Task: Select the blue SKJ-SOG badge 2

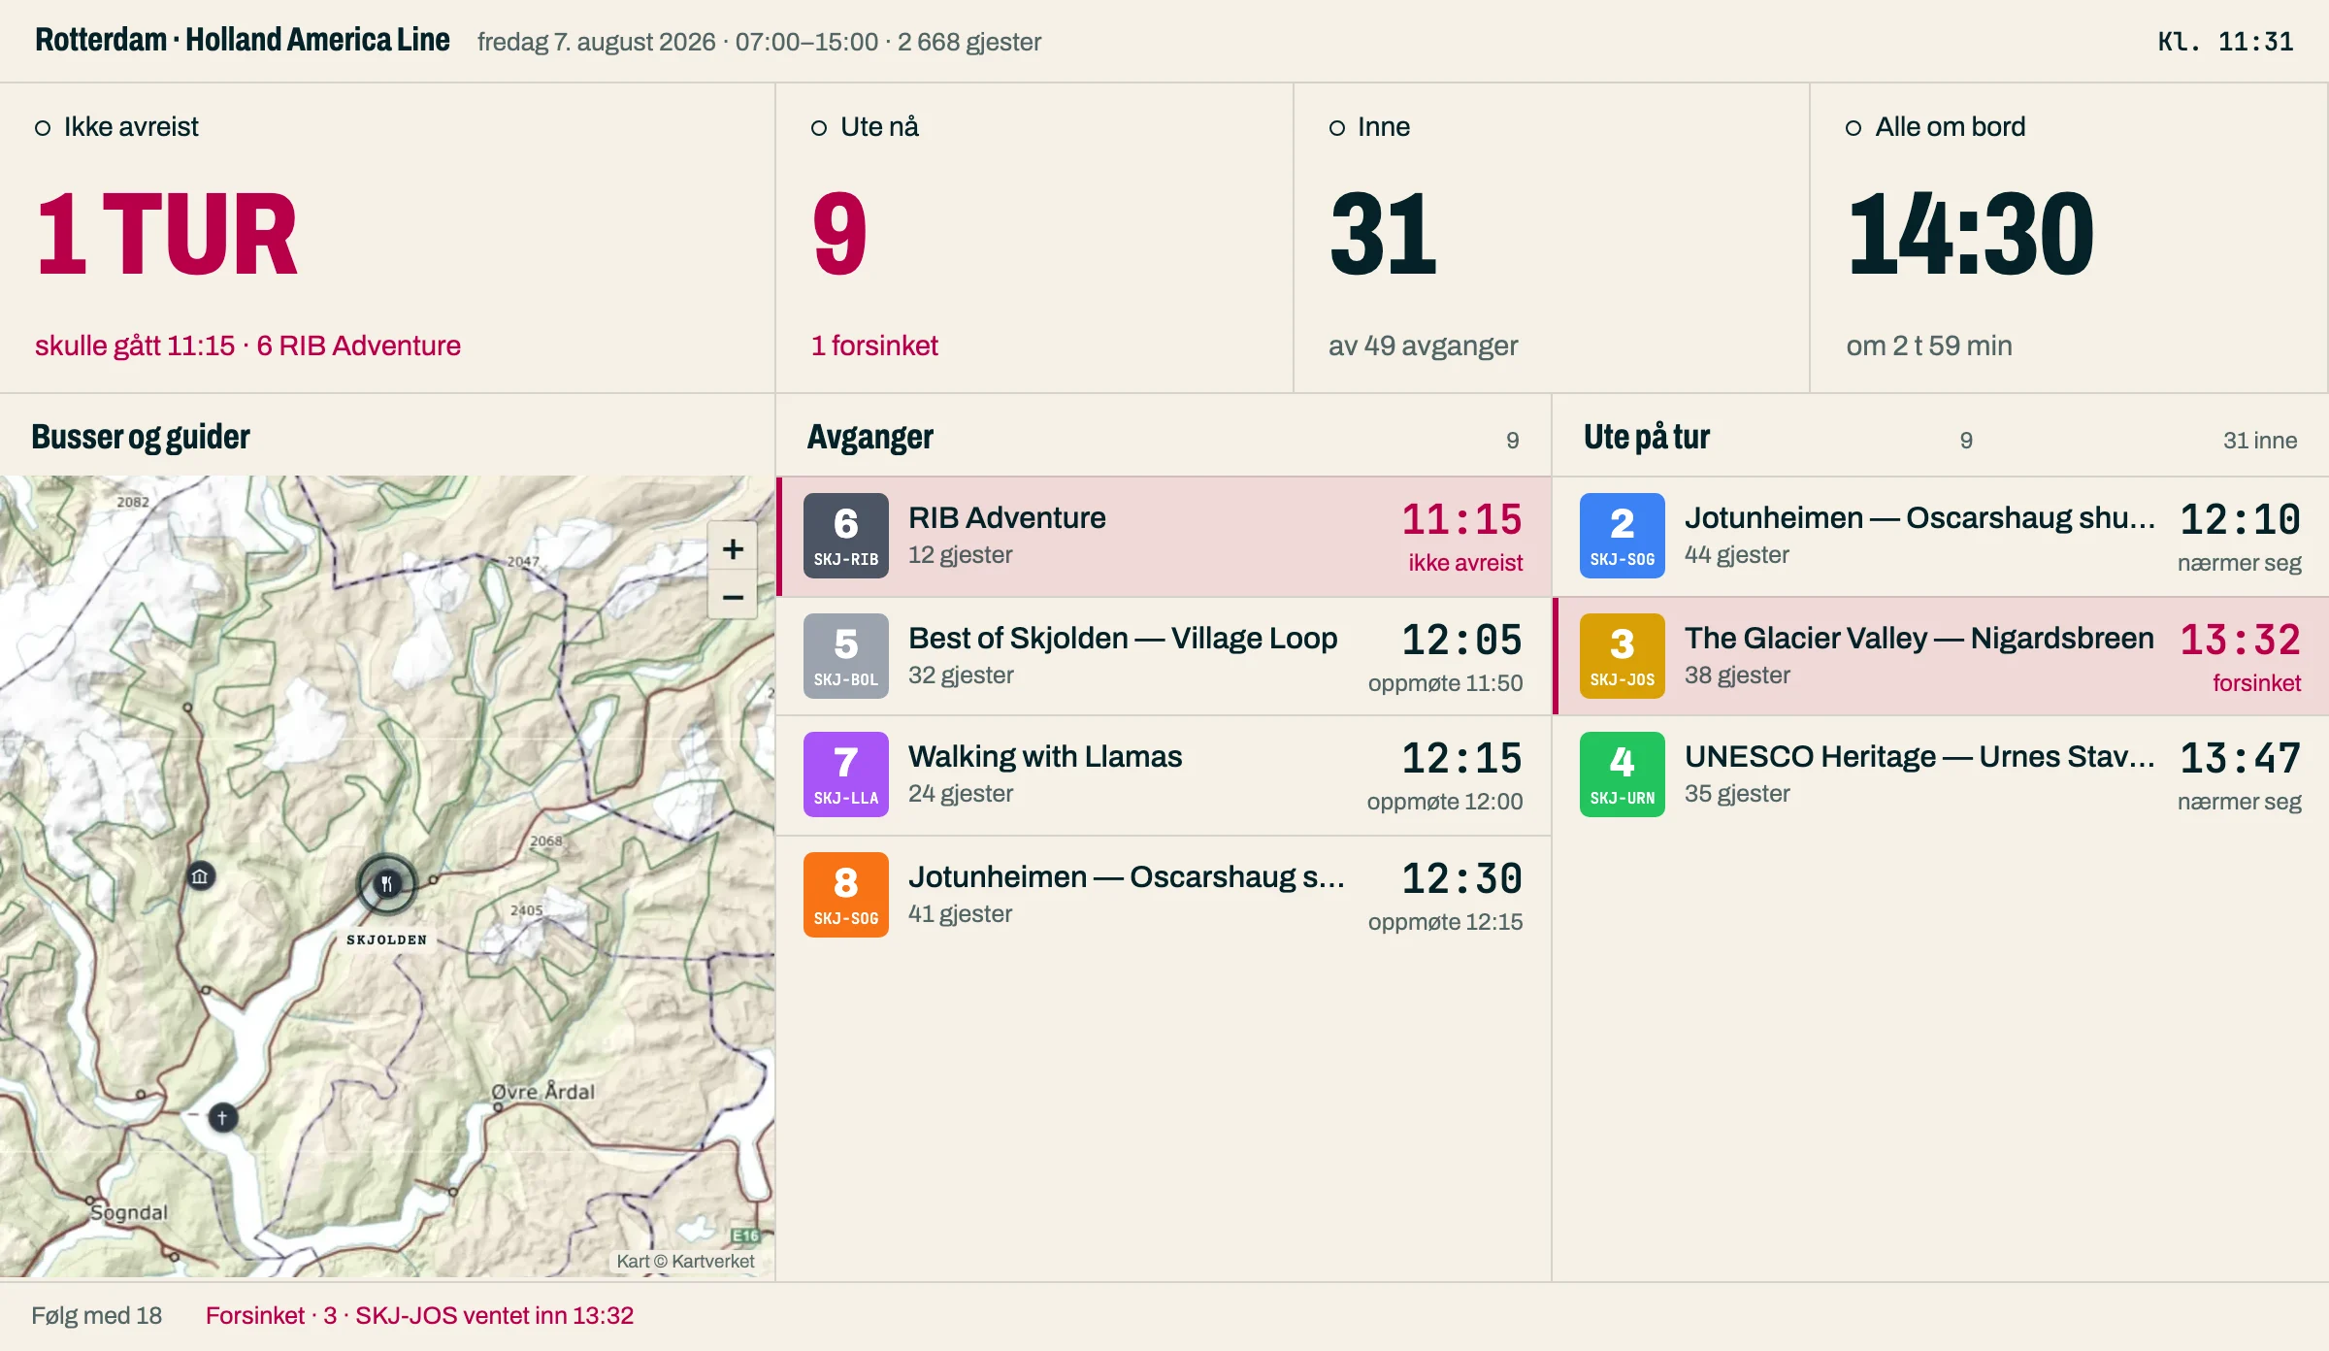Action: tap(1623, 536)
